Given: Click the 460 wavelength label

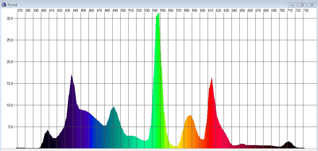Looking at the screenshot, I should (91, 11).
